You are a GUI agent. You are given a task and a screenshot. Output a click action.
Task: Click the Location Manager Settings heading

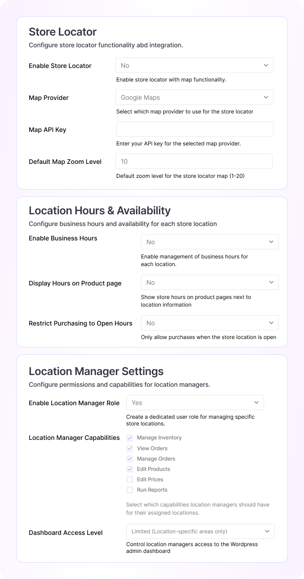[x=96, y=371]
